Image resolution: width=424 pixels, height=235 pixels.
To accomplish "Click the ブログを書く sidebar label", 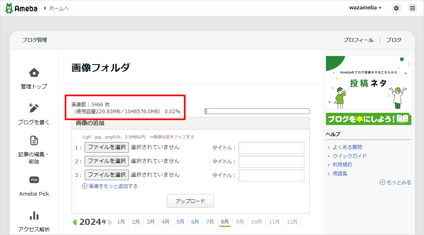I will coord(34,122).
